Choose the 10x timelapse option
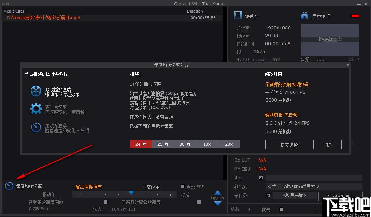The image size is (371, 217). coord(207,144)
